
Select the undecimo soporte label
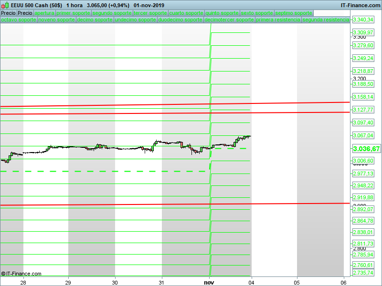click(136, 20)
